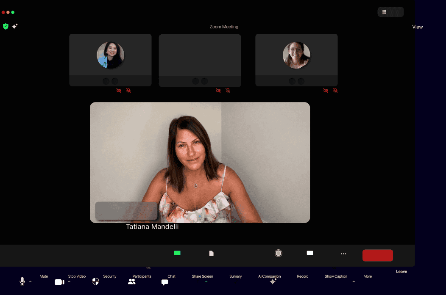This screenshot has width=446, height=295.
Task: Click the Leave button
Action: (401, 272)
